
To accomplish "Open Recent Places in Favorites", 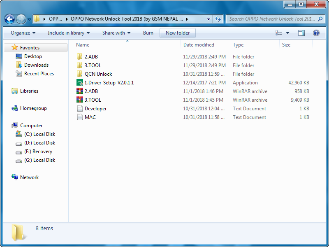I will pyautogui.click(x=39, y=74).
